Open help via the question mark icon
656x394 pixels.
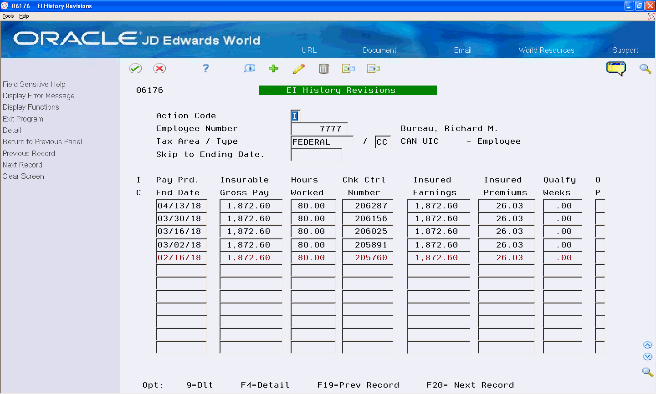pyautogui.click(x=205, y=68)
